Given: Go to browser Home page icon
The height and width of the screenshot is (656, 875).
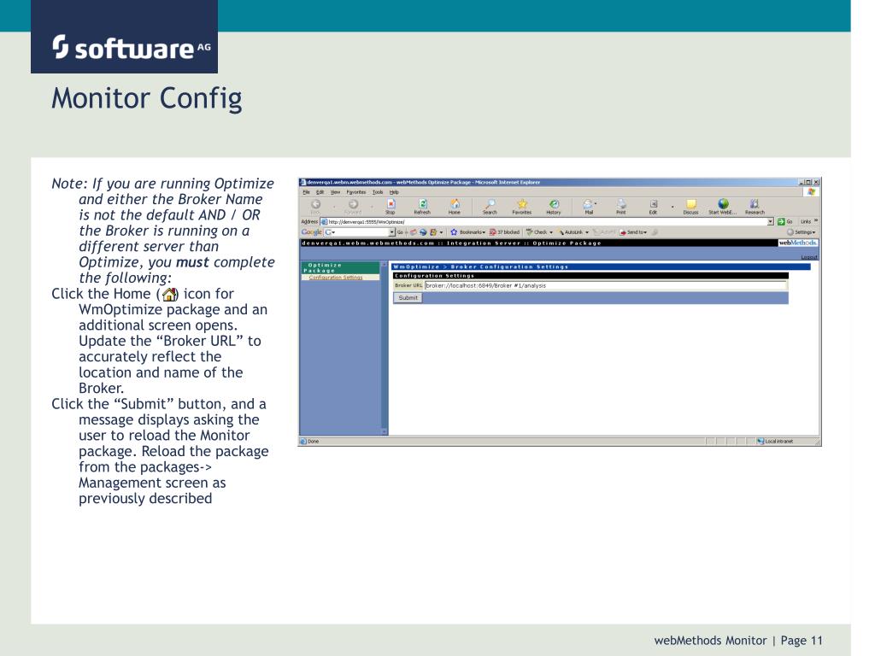Looking at the screenshot, I should coord(455,206).
